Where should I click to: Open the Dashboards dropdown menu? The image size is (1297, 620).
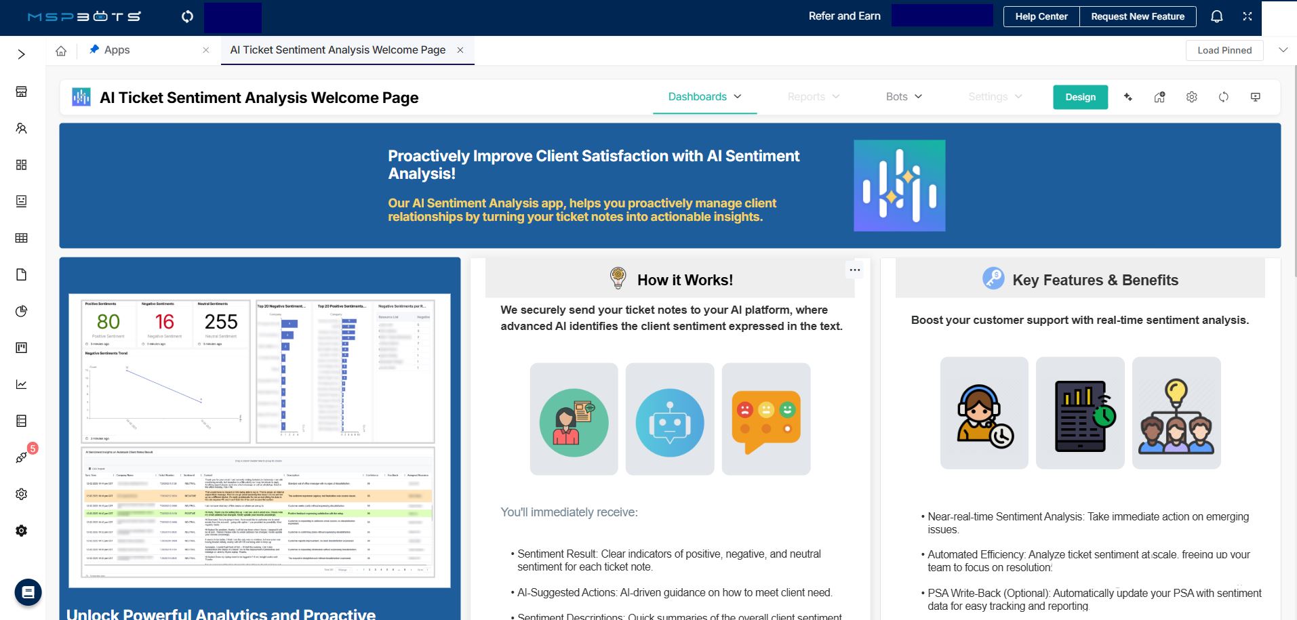[x=704, y=97]
